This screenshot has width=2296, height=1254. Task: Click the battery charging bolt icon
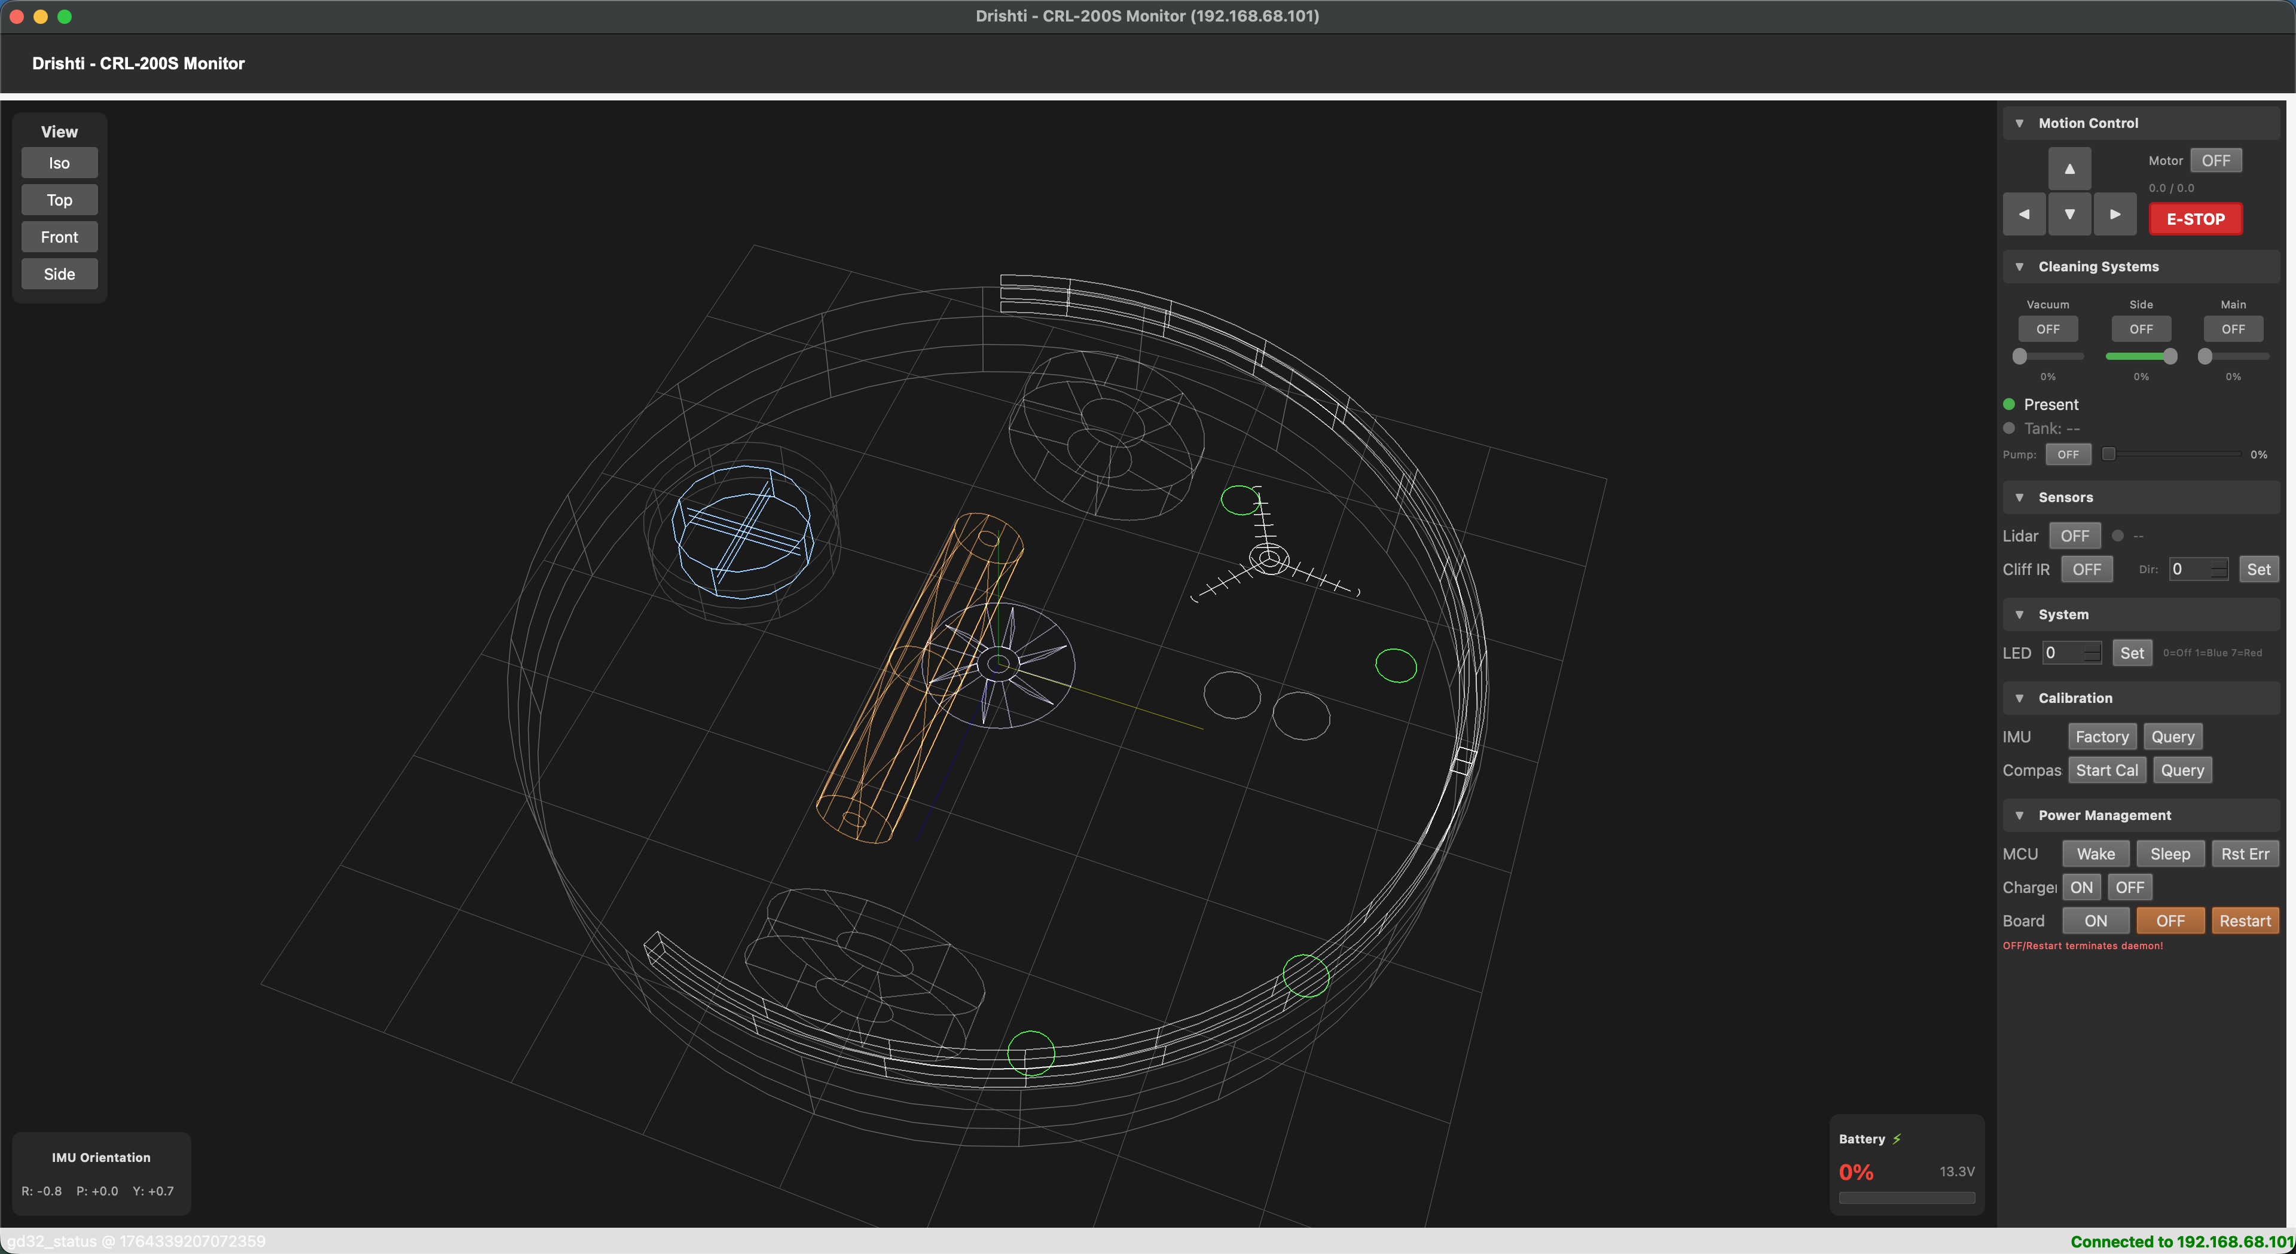(x=1897, y=1139)
